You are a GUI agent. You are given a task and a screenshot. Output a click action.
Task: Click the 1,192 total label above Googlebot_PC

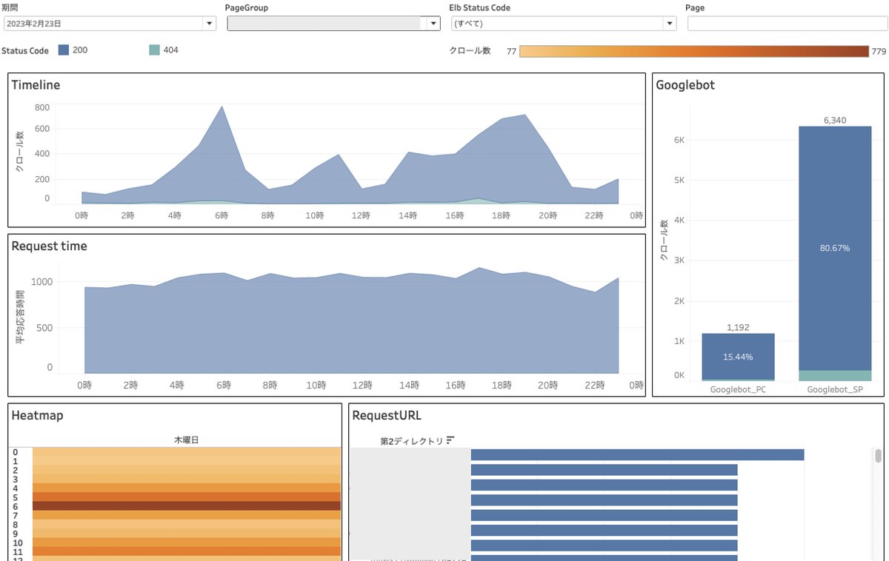pyautogui.click(x=738, y=326)
